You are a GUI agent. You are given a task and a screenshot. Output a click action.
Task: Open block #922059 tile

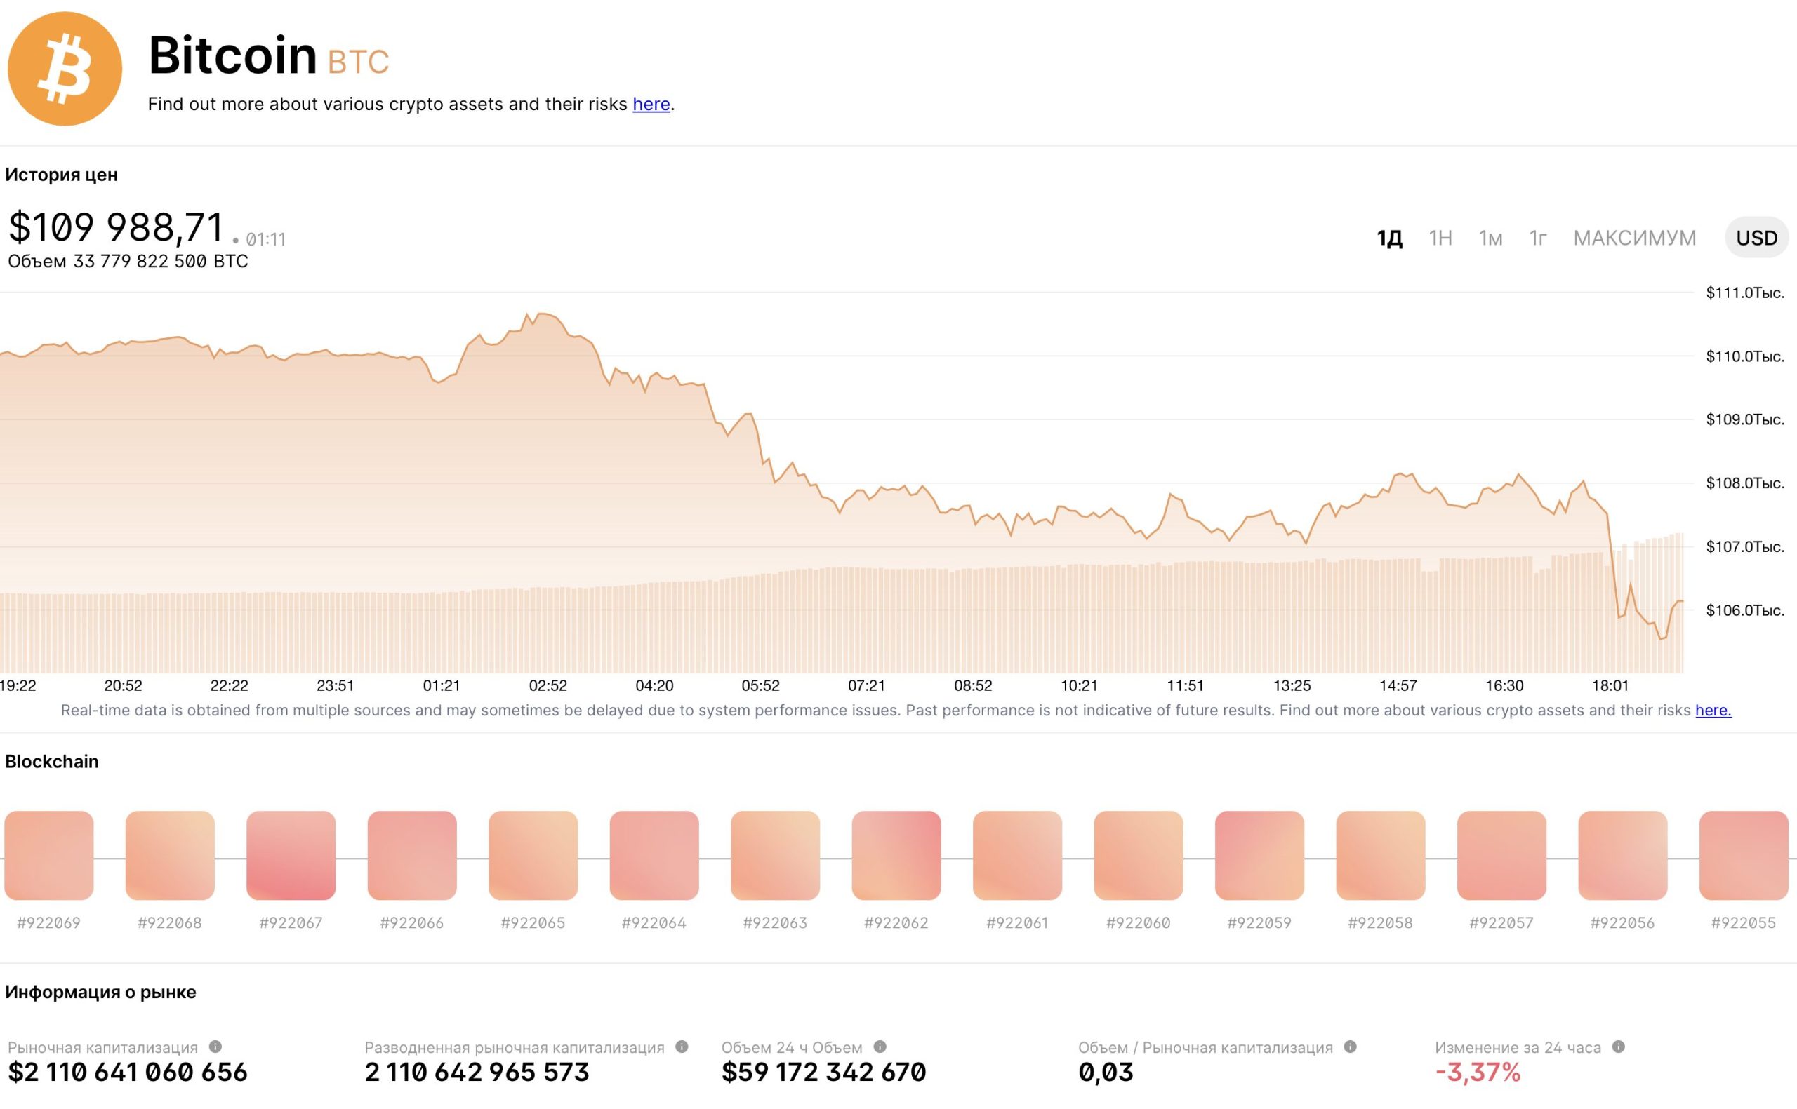tap(1259, 855)
